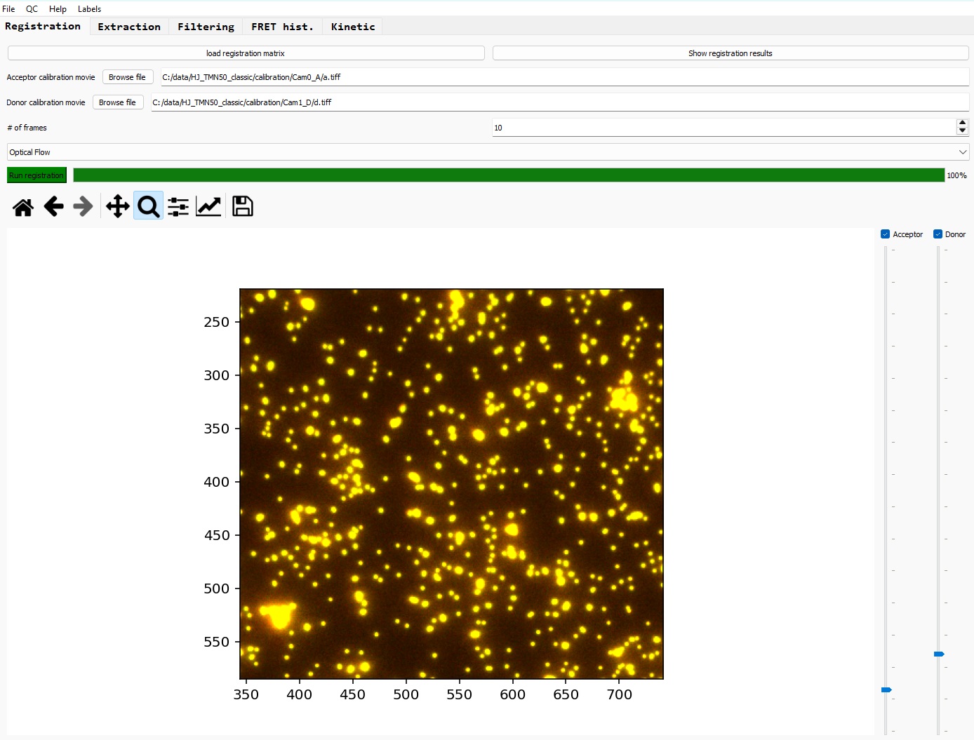974x740 pixels.
Task: Switch to the Extraction tab
Action: 129,27
